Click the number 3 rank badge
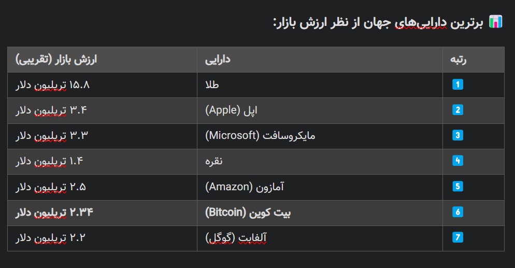The width and height of the screenshot is (515, 268). click(x=457, y=135)
